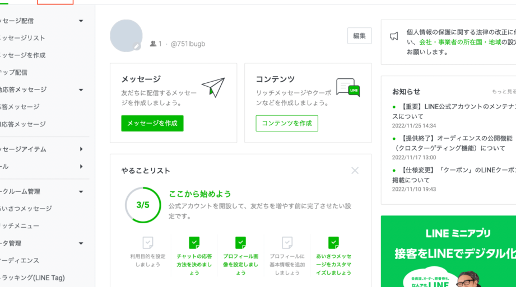The width and height of the screenshot is (516, 287).
Task: Collapse the データ管理 sidebar section
Action: click(81, 243)
